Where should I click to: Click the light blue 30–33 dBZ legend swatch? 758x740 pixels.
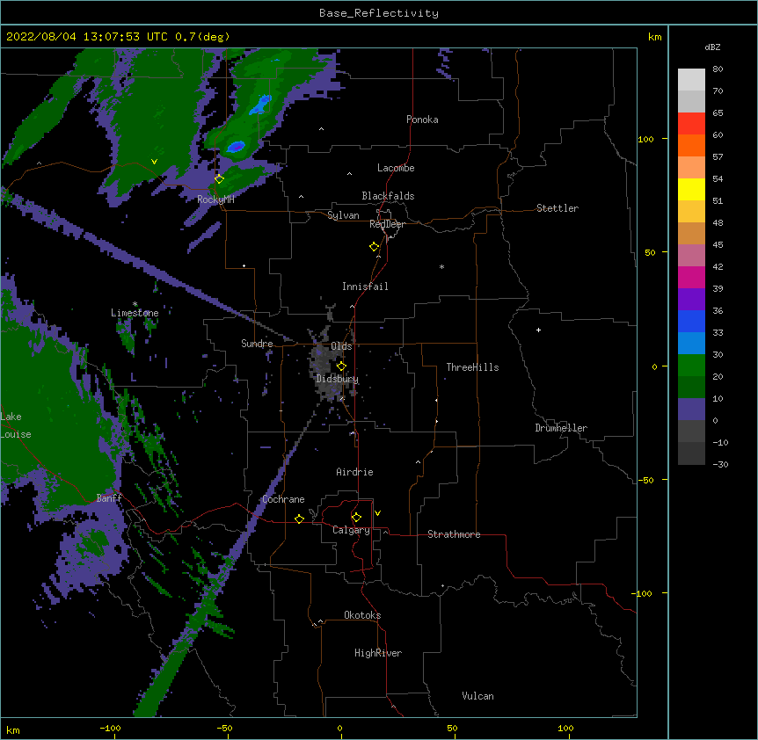tap(691, 344)
